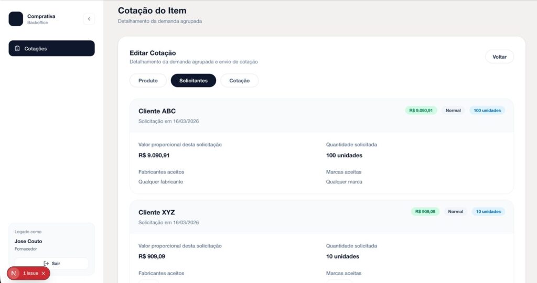
Task: Collapse the sidebar with the chevron button
Action: (89, 19)
